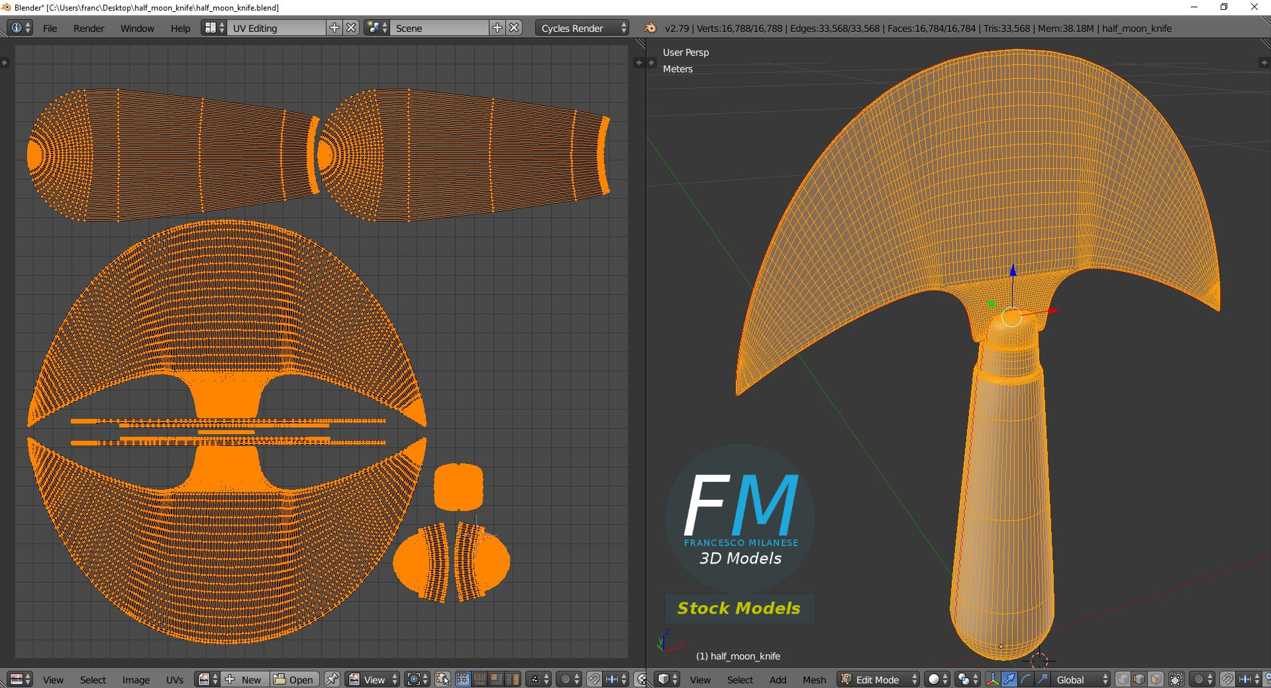Switch to edge select mode in 3D view
Screen dimensions: 1271x688
coord(1139,679)
